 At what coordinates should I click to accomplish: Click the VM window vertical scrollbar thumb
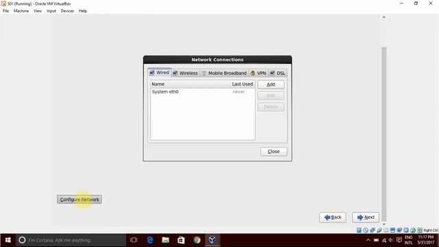[x=384, y=134]
